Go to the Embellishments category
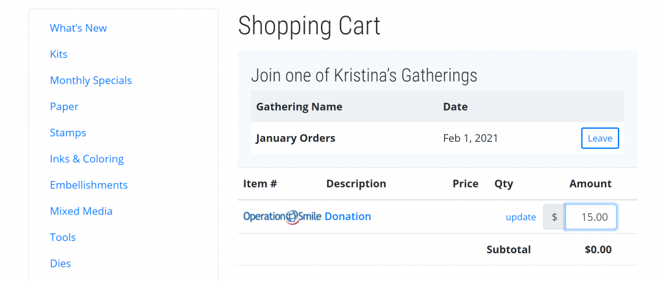This screenshot has width=664, height=281. coord(88,185)
